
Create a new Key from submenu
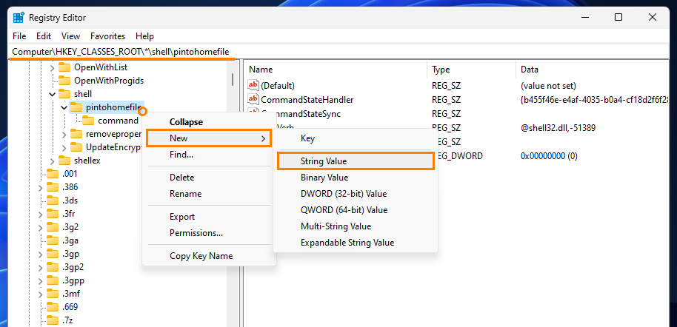(356, 138)
